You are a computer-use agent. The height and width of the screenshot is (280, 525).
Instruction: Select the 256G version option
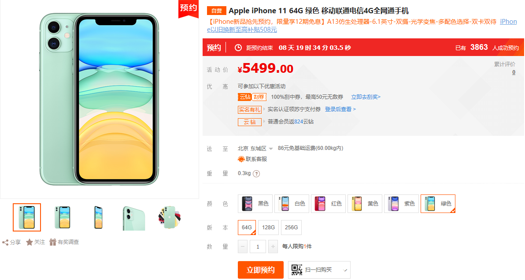[x=291, y=228]
